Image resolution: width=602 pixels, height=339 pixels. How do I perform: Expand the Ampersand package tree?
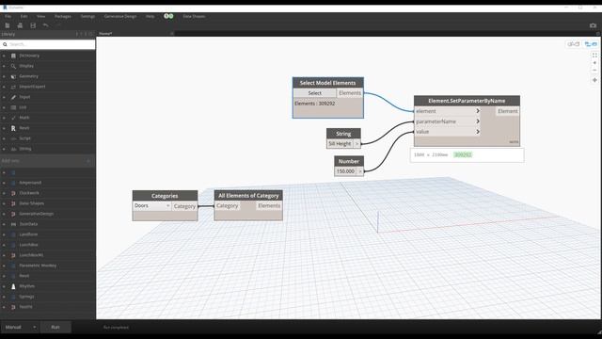click(4, 183)
